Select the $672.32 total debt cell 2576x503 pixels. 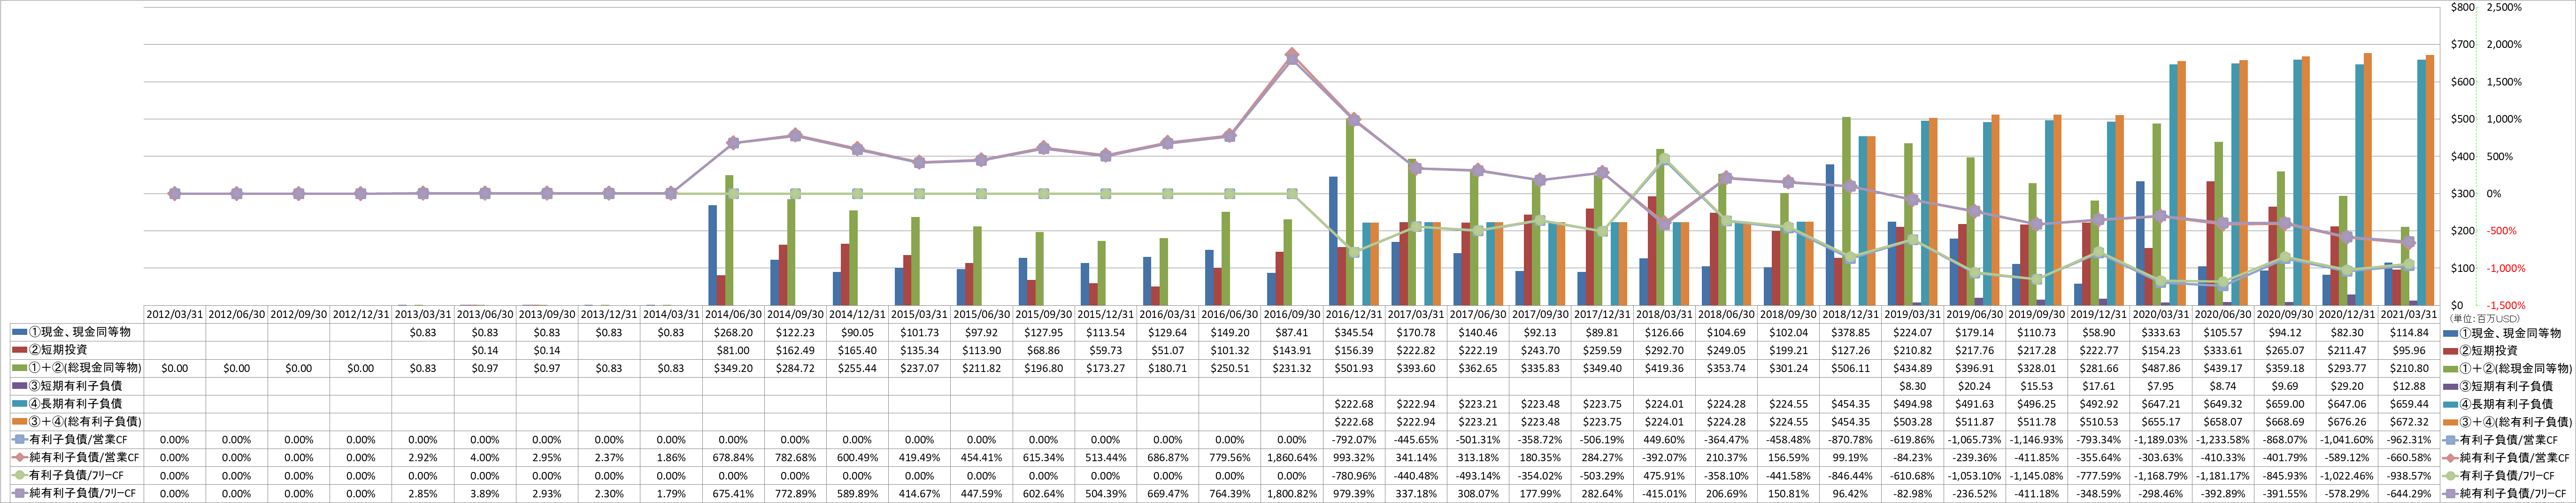click(x=2409, y=422)
